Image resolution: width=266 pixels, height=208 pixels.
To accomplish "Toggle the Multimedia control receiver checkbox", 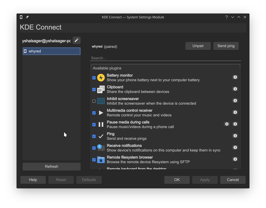I will 94,113.
